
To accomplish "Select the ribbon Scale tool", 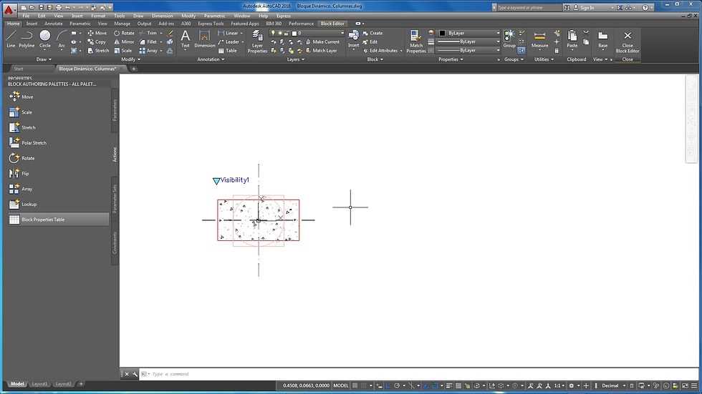I will pyautogui.click(x=123, y=51).
